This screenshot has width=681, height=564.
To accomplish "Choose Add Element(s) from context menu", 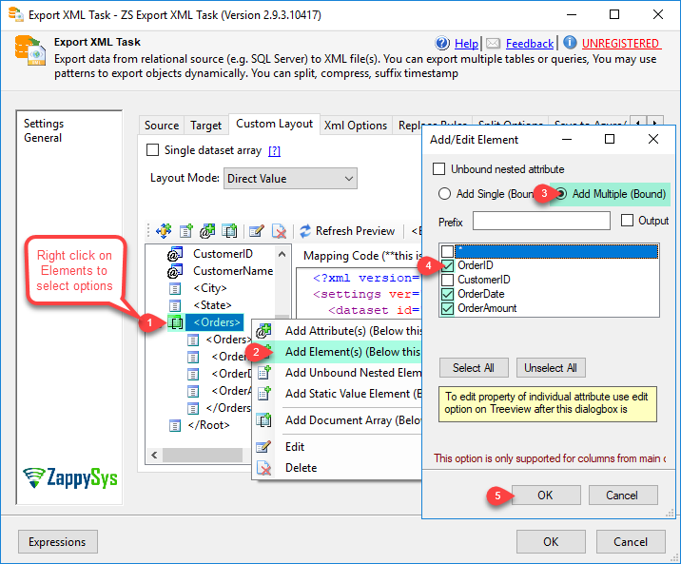I will point(337,352).
